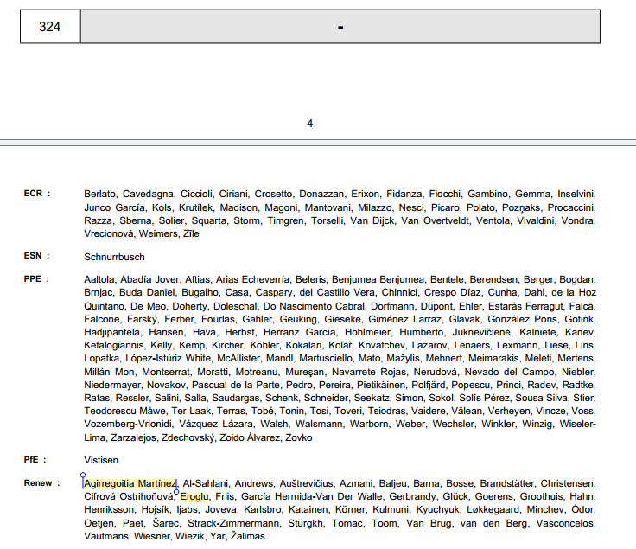Click the name Hadjipantela
Image resolution: width=636 pixels, height=549 pixels.
click(x=112, y=332)
